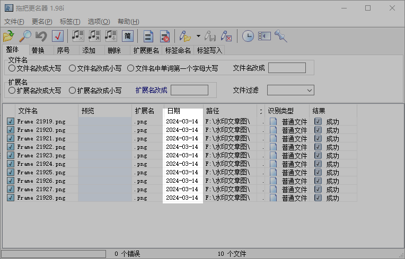
Task: Open the 更名(P) menu
Action: click(42, 21)
